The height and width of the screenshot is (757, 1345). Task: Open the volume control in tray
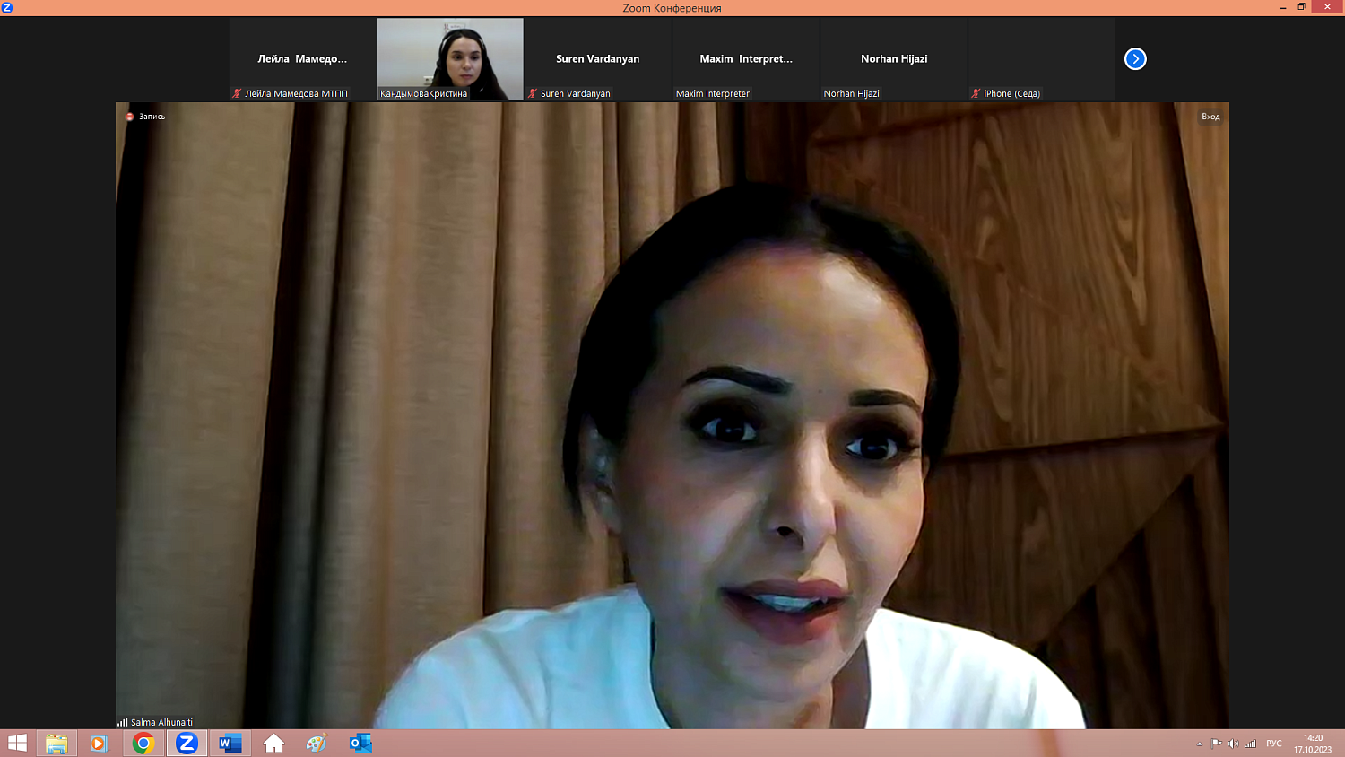coord(1233,744)
